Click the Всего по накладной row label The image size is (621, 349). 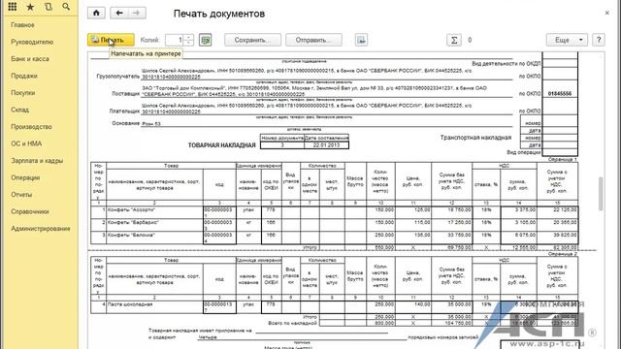292,323
